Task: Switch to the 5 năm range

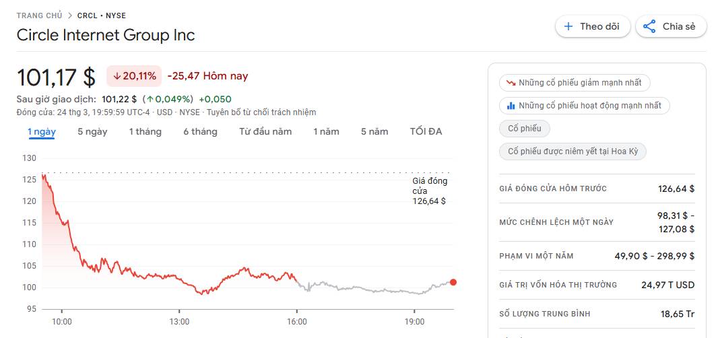Action: tap(374, 131)
